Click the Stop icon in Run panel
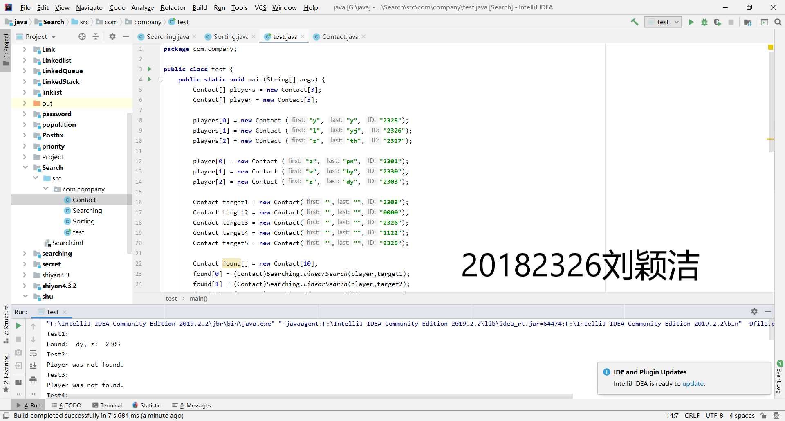 coord(18,339)
